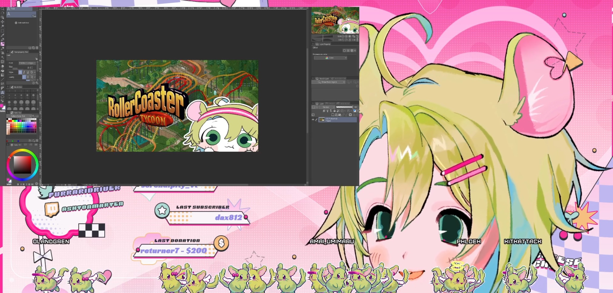Viewport: 613px width, 293px height.
Task: Click Navigator preview thumbnail
Action: tap(335, 20)
